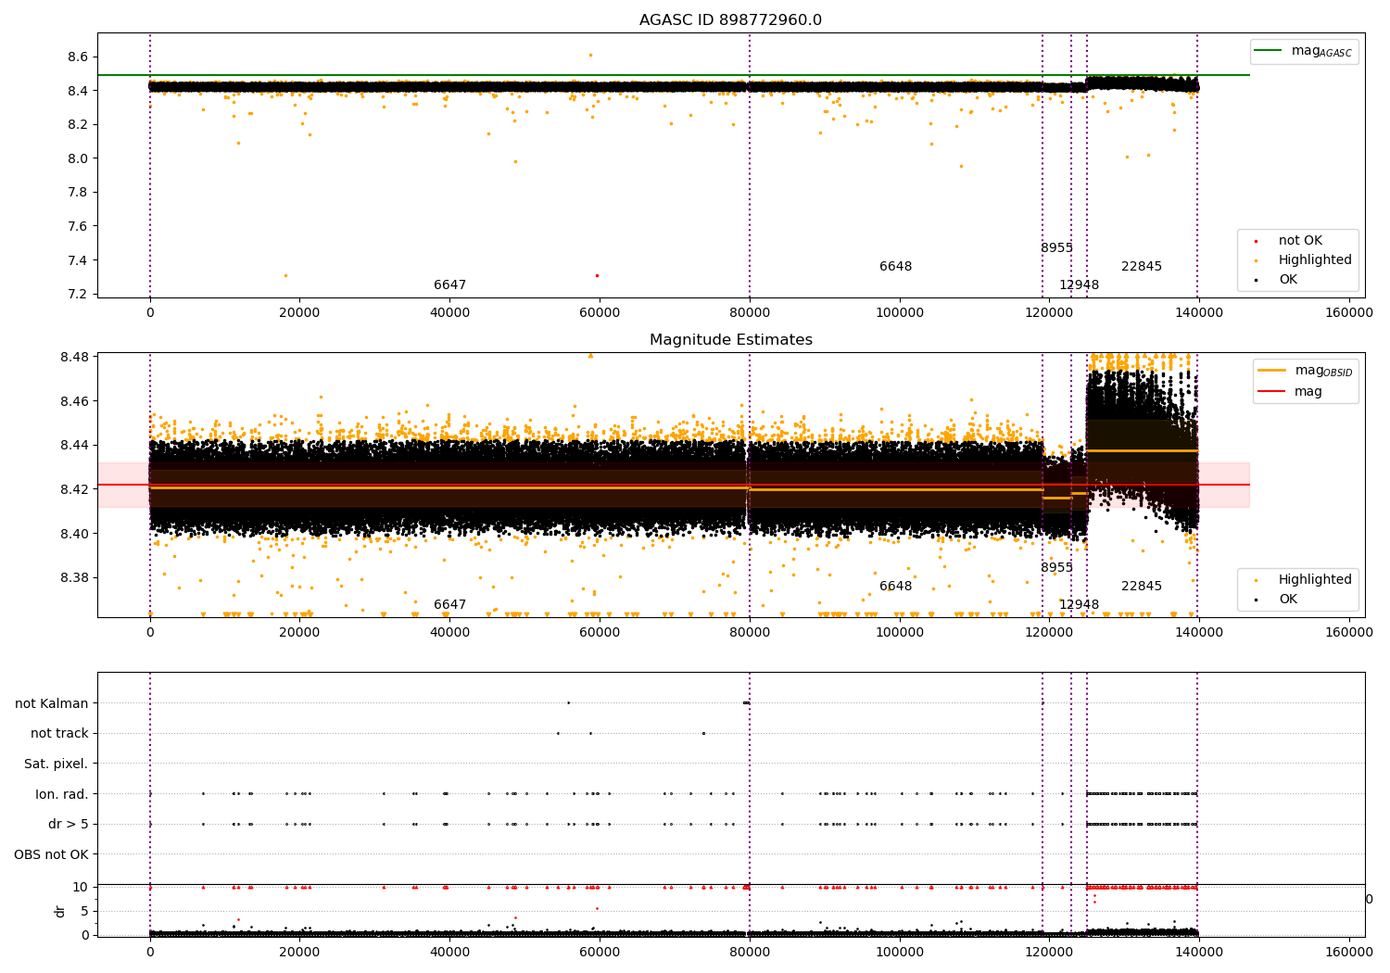Click the 80000 x-tick under the top plot
The height and width of the screenshot is (973, 1390).
tap(750, 312)
